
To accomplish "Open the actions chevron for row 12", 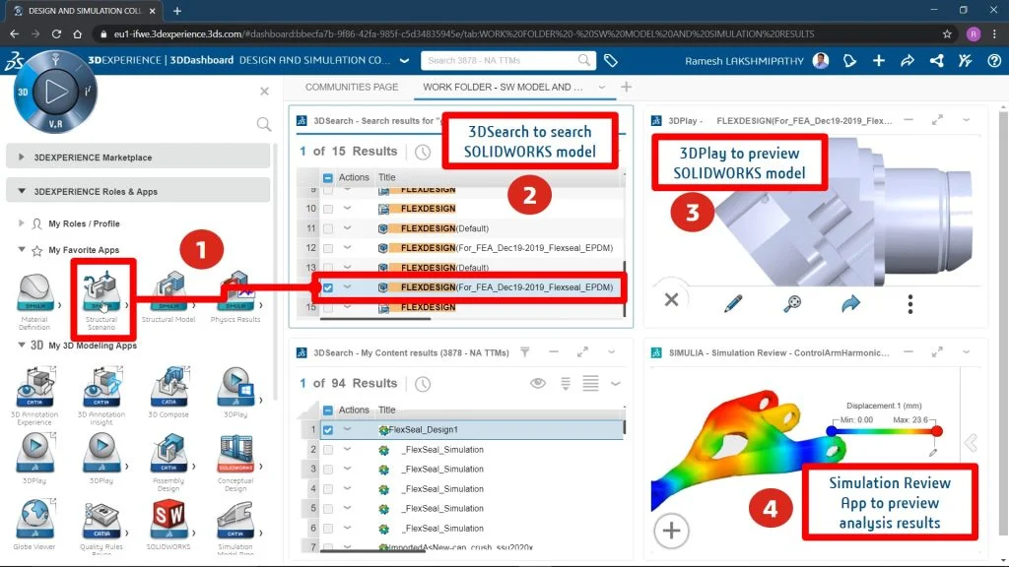I will [x=347, y=248].
